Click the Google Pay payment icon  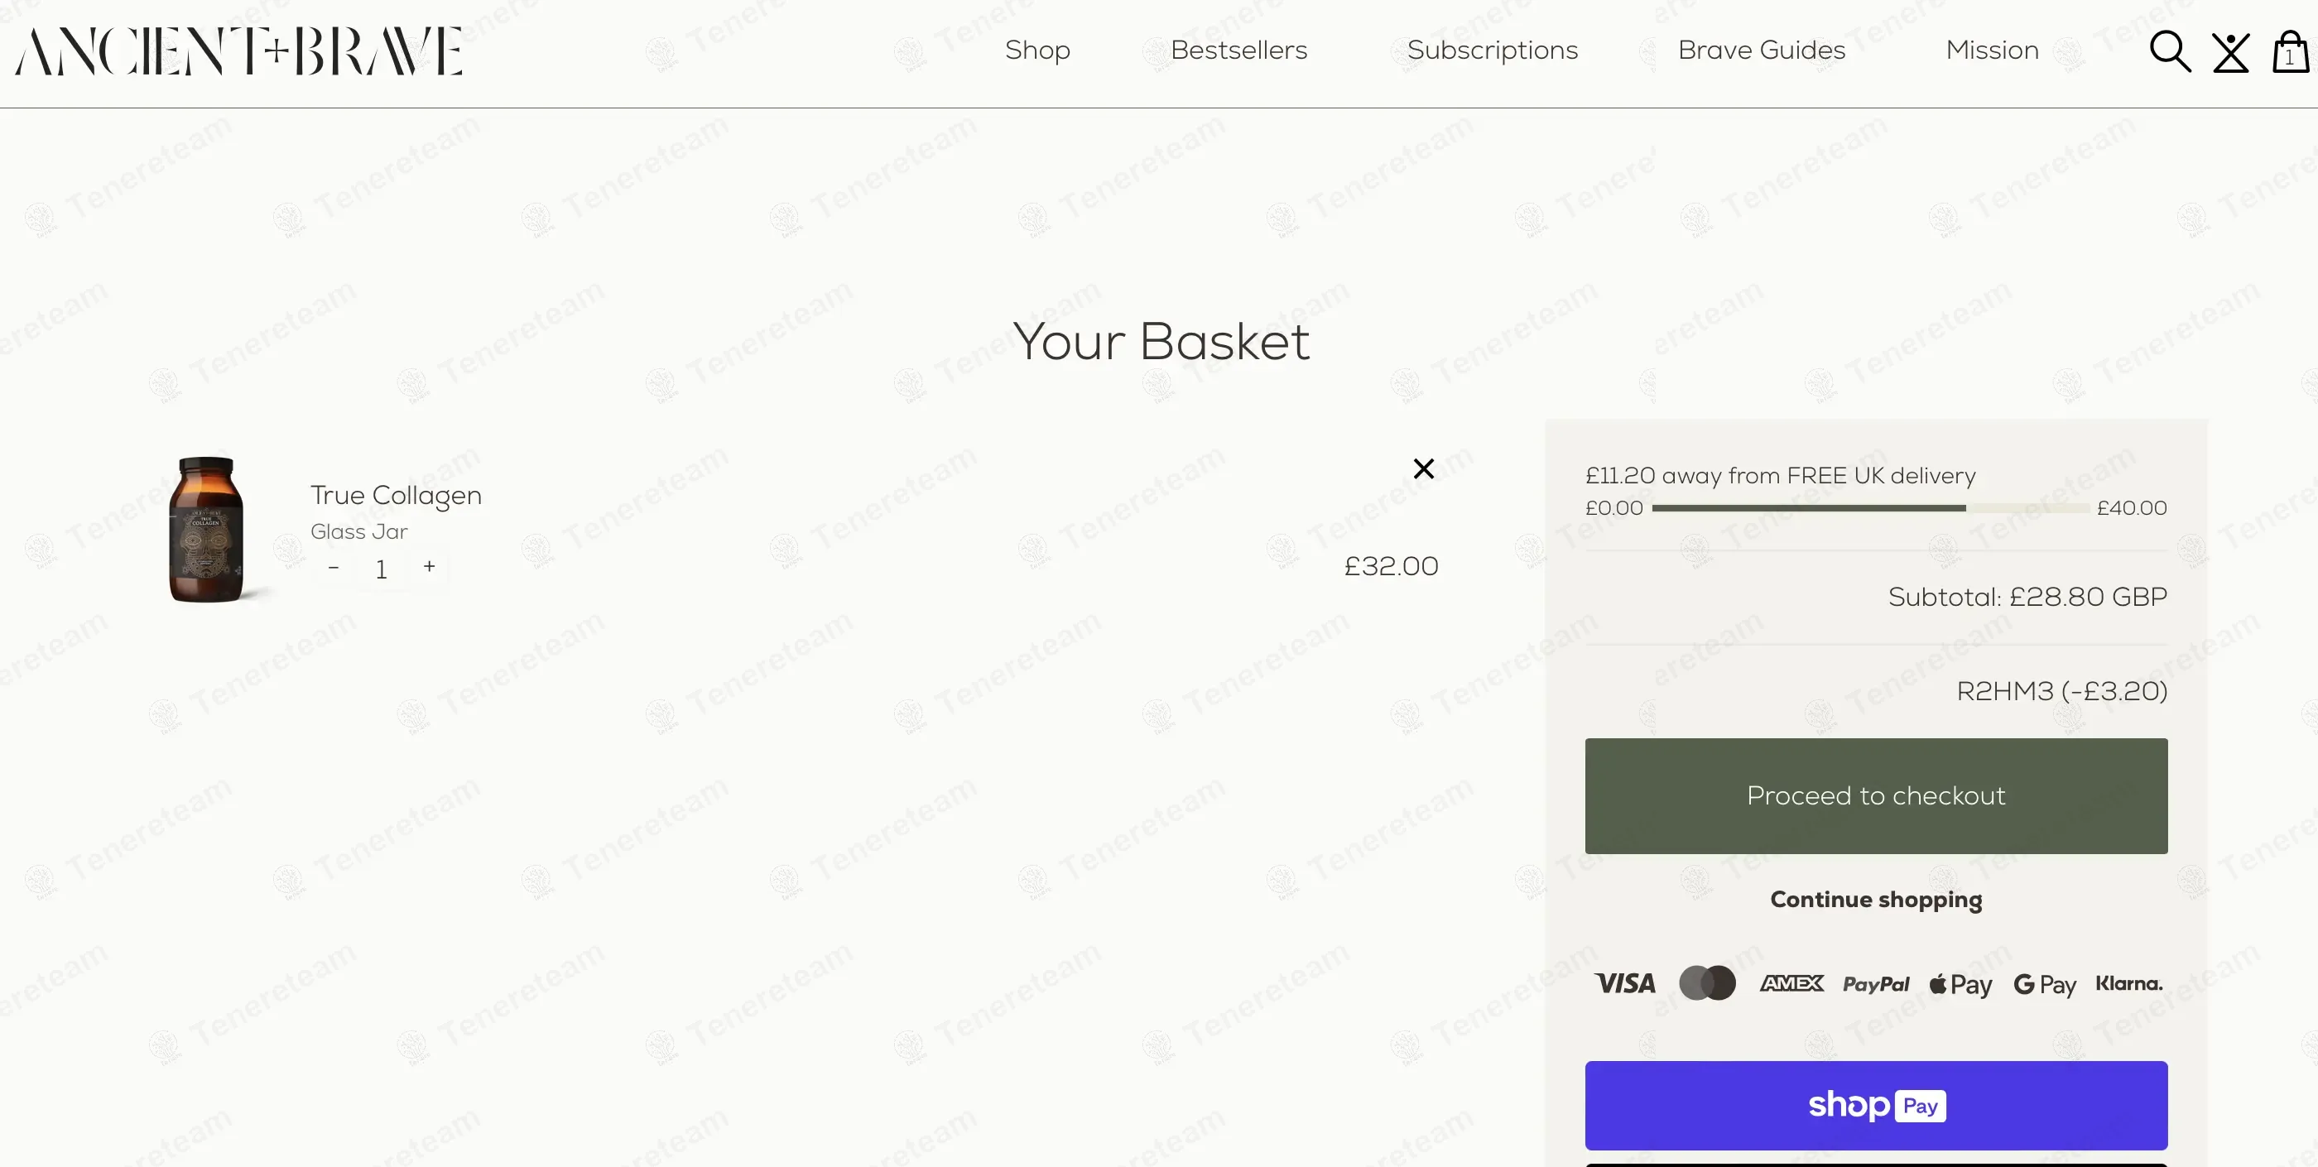point(2045,984)
